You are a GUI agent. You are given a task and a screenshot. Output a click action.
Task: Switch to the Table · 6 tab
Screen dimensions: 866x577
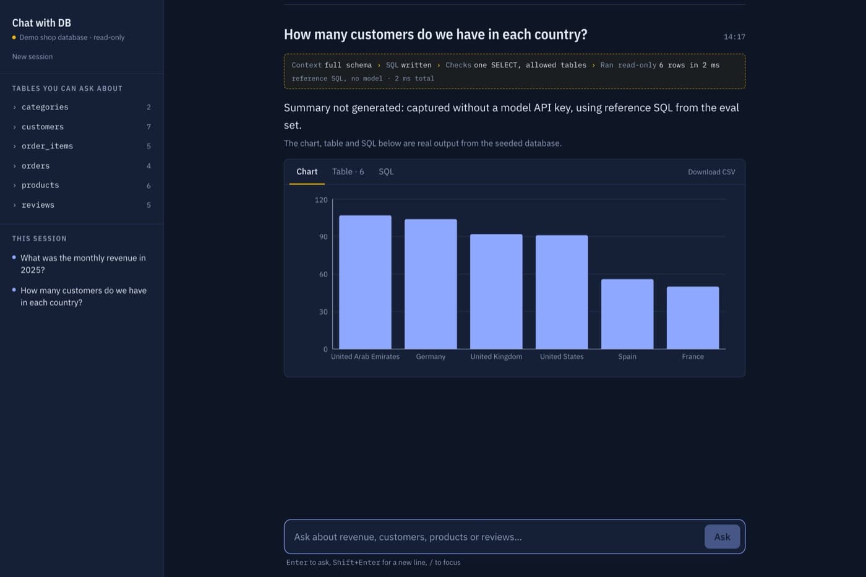[348, 172]
